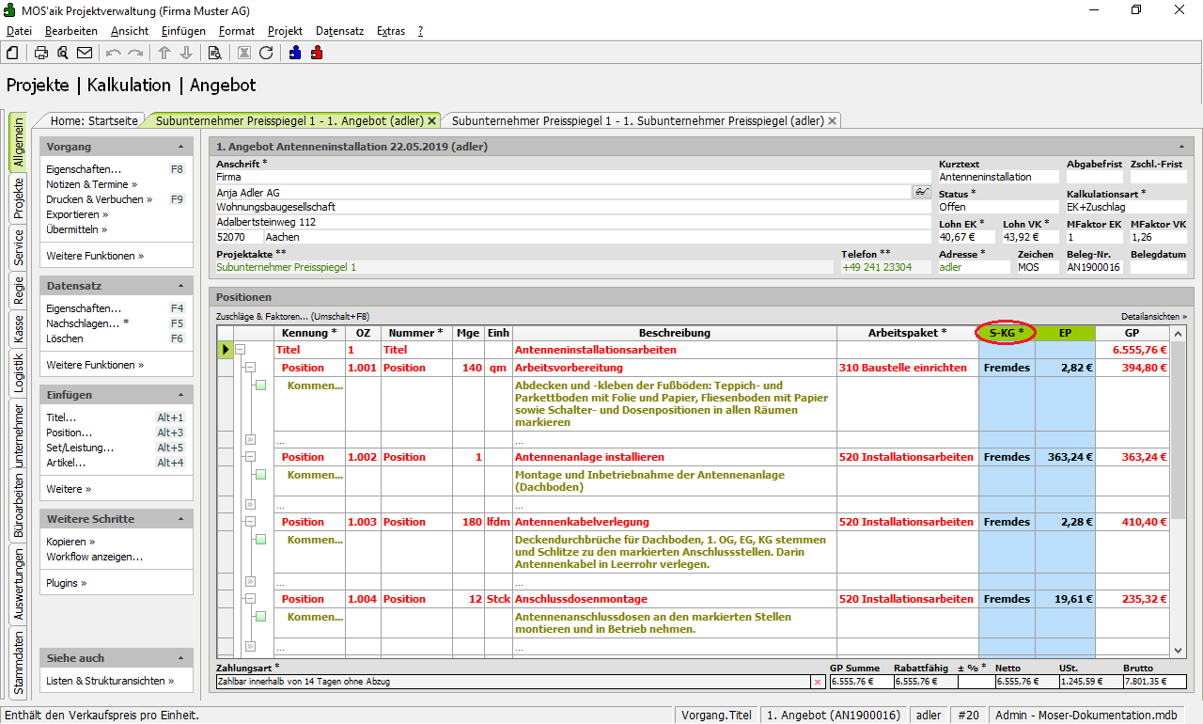Close the 1. Angebot (adler) tab

[432, 121]
